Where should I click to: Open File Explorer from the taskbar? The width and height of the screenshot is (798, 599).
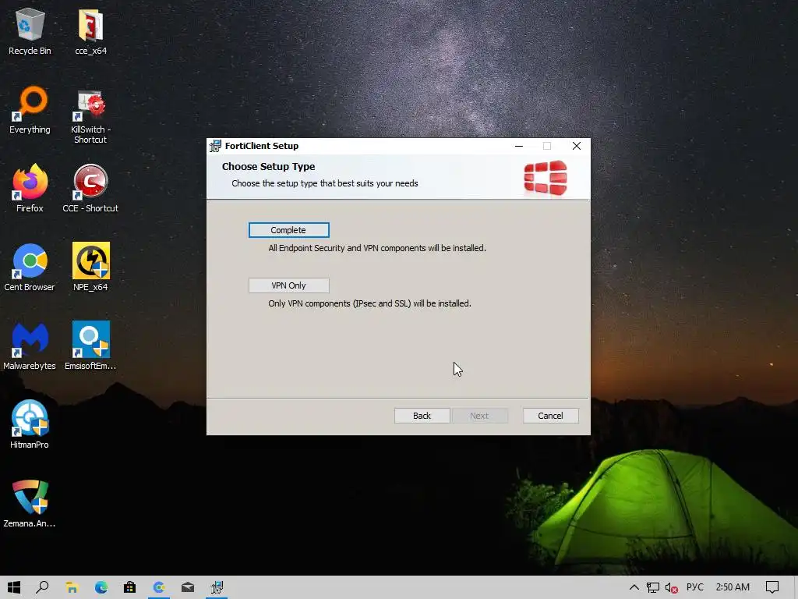click(x=72, y=587)
